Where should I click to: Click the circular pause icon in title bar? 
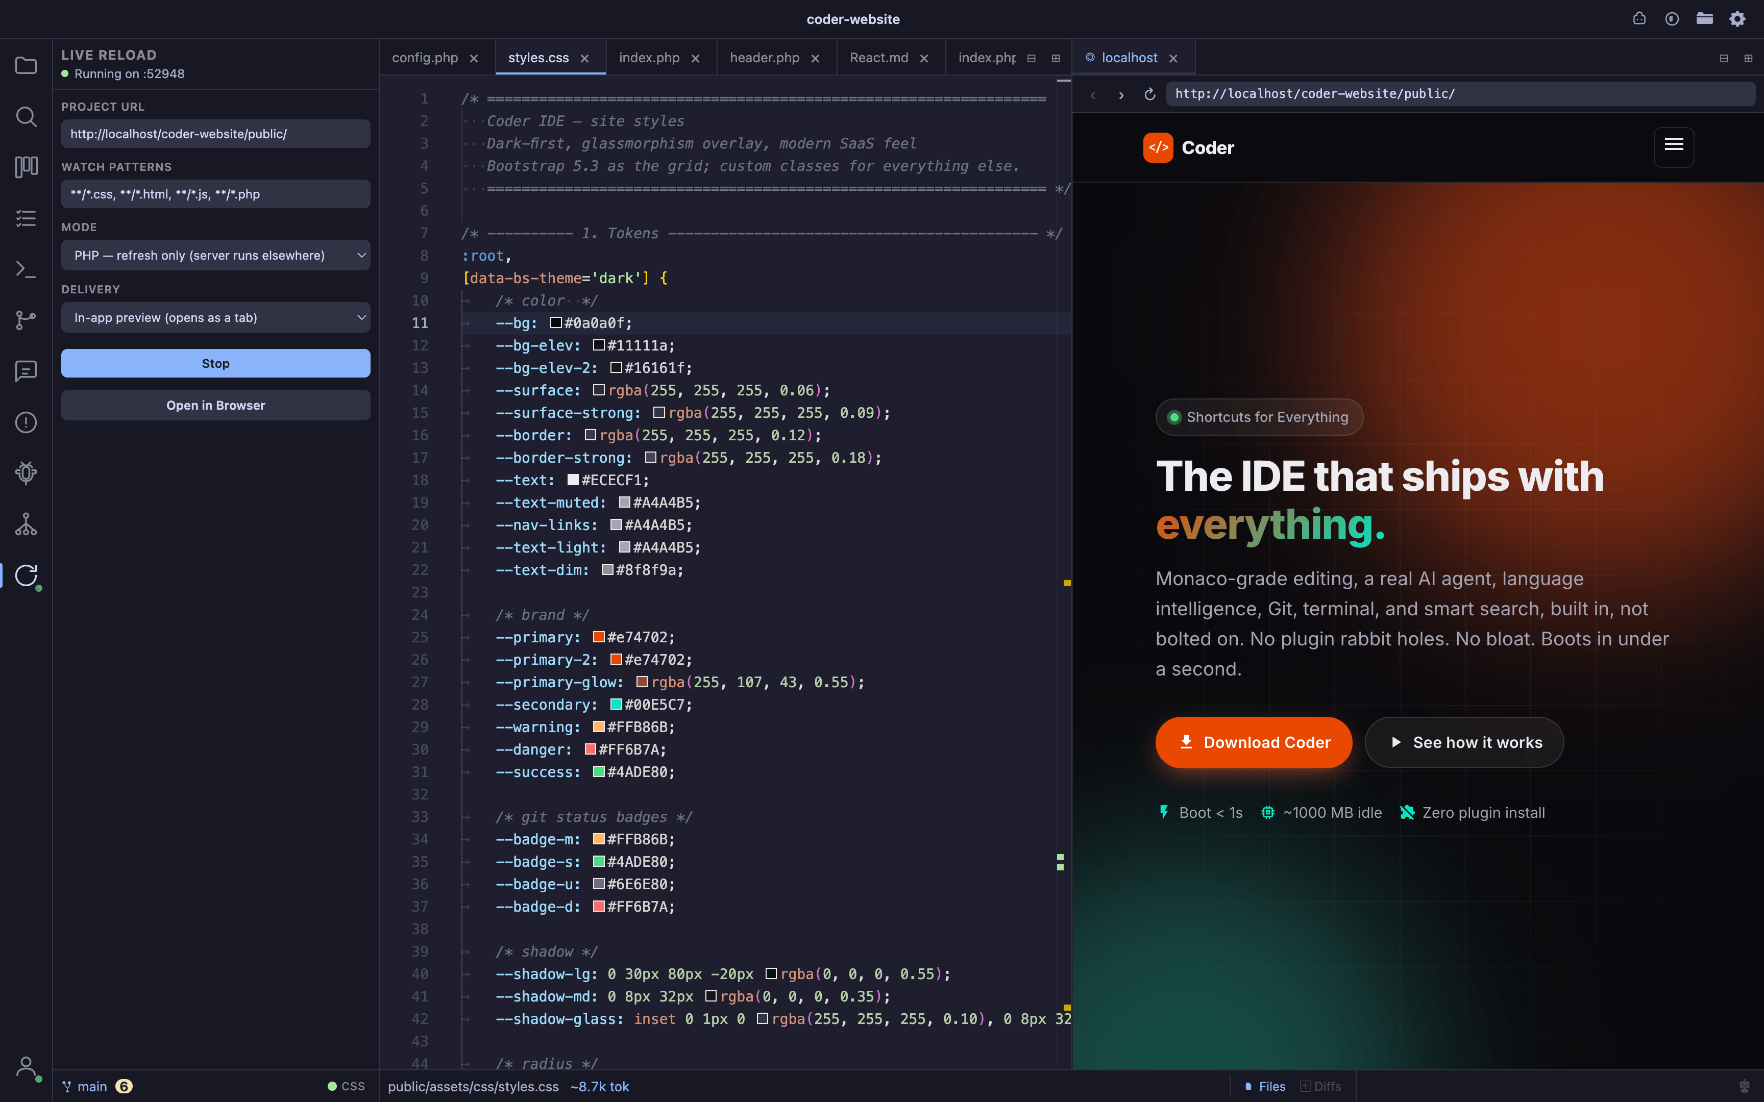[1672, 19]
